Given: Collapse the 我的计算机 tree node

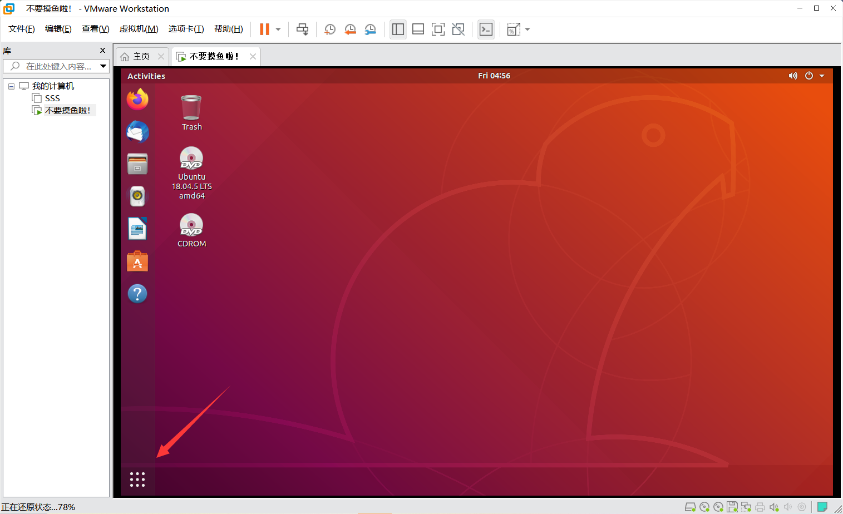Looking at the screenshot, I should coord(11,86).
